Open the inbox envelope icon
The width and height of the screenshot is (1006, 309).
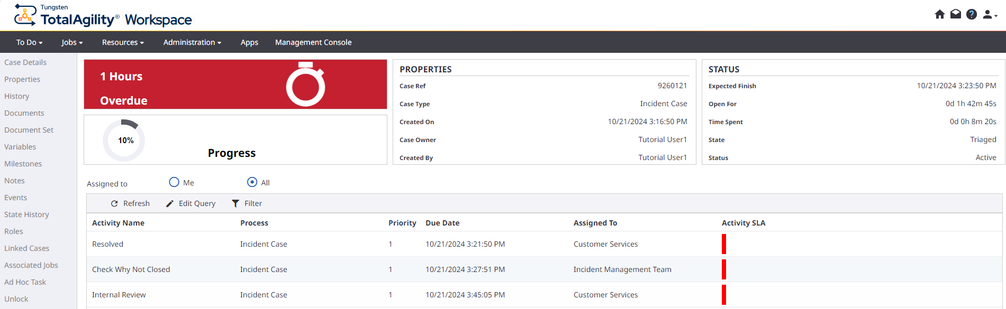[x=956, y=14]
